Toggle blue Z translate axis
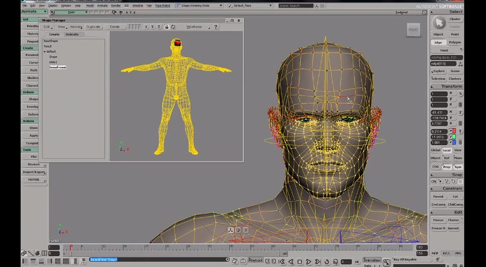This screenshot has height=267, width=486. (x=453, y=143)
